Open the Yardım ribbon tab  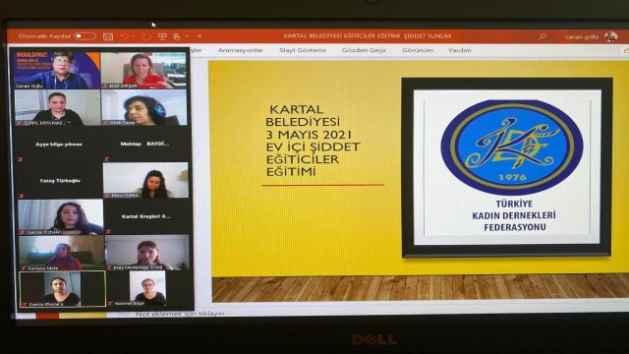(460, 50)
